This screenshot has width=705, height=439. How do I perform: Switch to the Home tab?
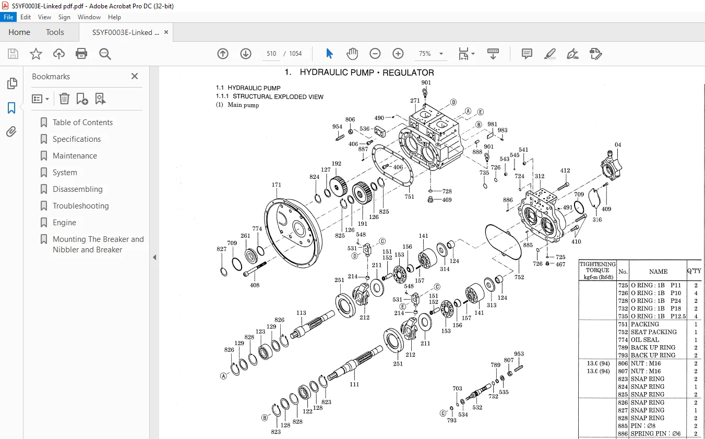pos(19,32)
